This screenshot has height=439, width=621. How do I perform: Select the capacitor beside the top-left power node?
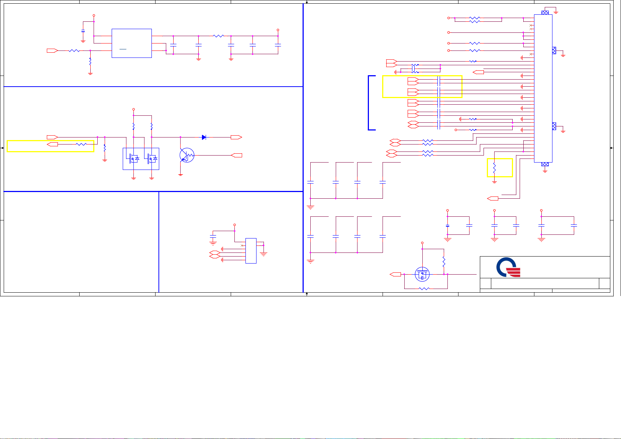pos(83,31)
